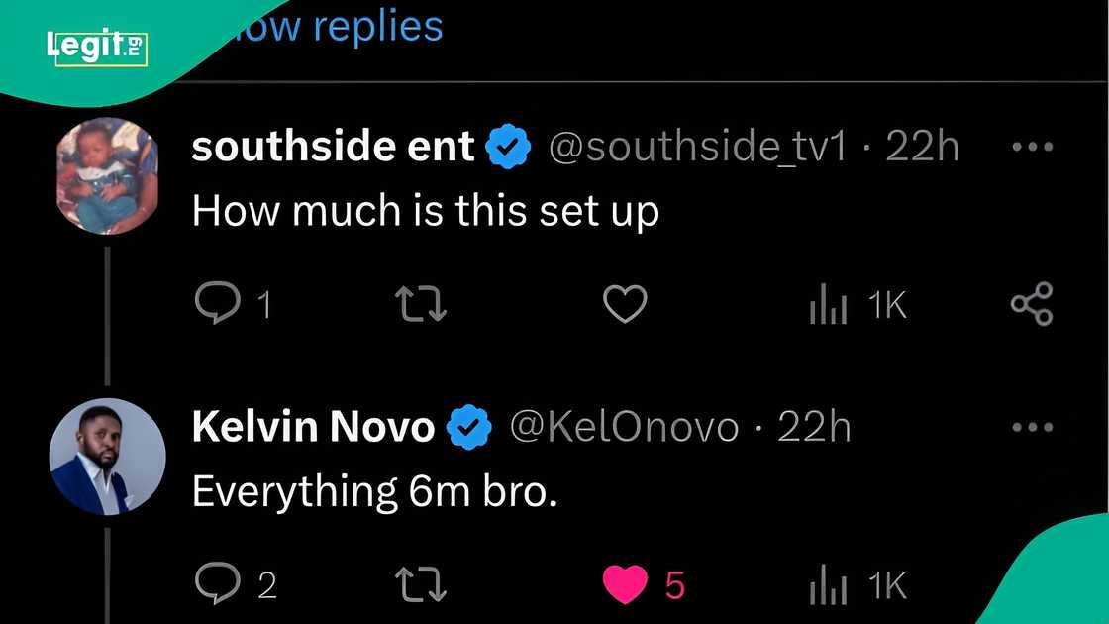Open Kelvin Novo's profile picture
Image resolution: width=1109 pixels, height=624 pixels.
[107, 457]
